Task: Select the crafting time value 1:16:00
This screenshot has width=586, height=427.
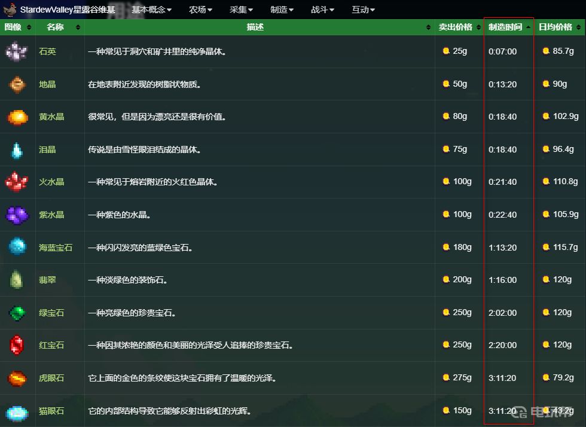Action: click(502, 280)
